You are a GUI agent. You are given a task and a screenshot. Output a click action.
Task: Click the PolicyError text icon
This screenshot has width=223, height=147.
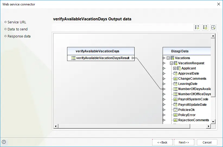(x=176, y=115)
